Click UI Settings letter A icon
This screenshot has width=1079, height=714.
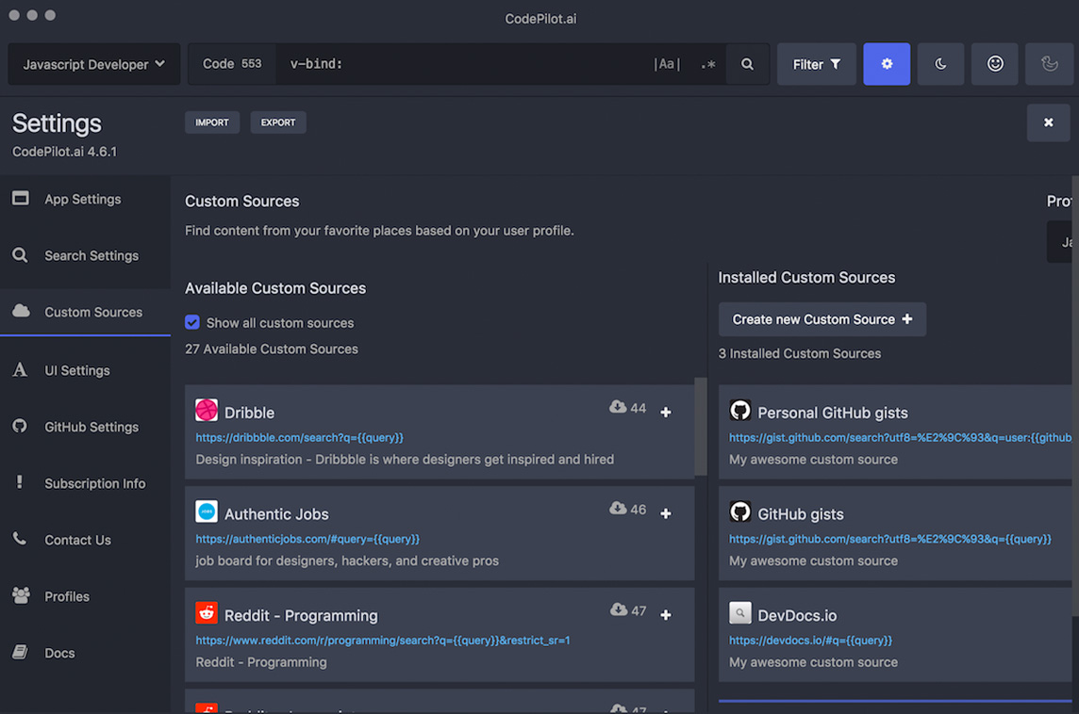point(20,369)
